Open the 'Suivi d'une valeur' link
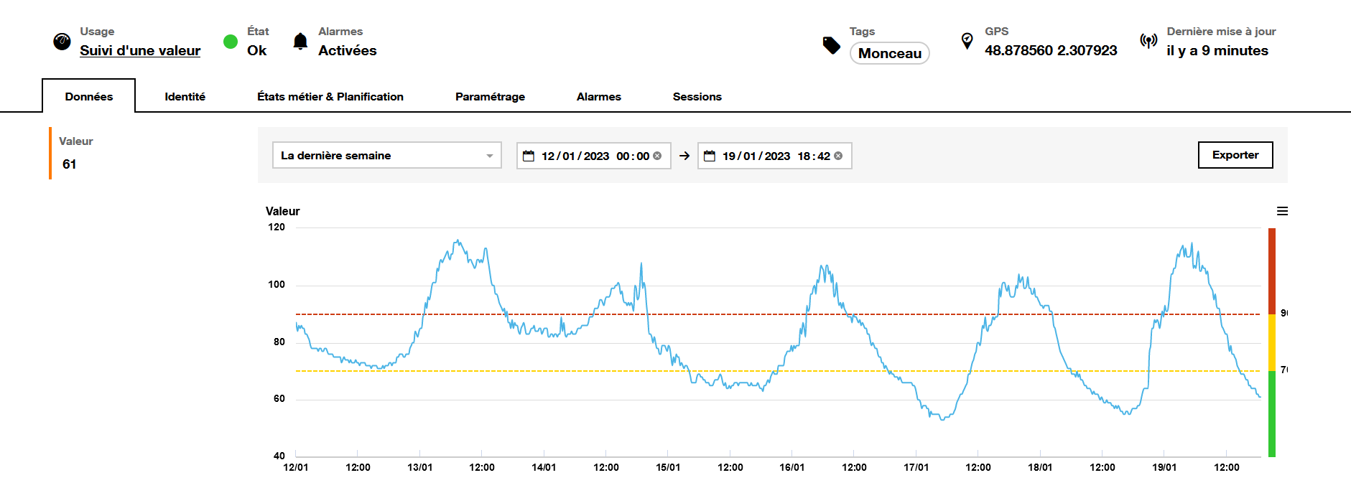The image size is (1351, 488). 140,51
